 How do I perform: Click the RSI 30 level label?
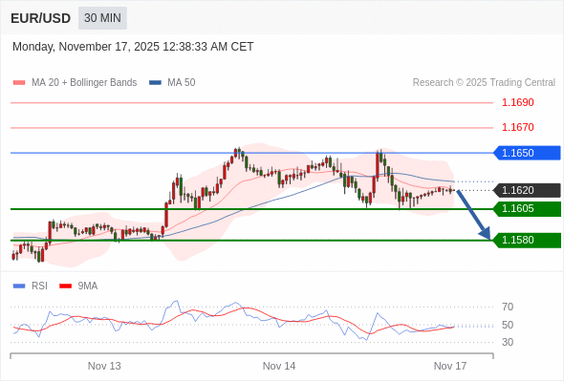(x=508, y=342)
